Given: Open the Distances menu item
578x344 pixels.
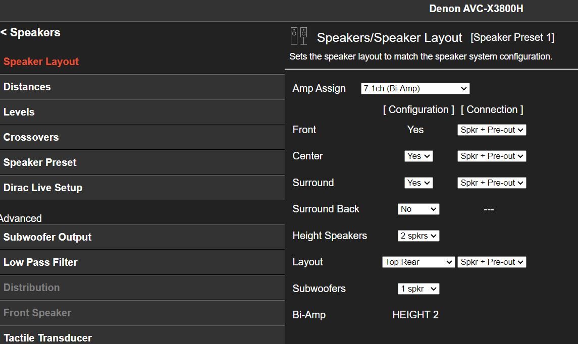Looking at the screenshot, I should coord(27,87).
